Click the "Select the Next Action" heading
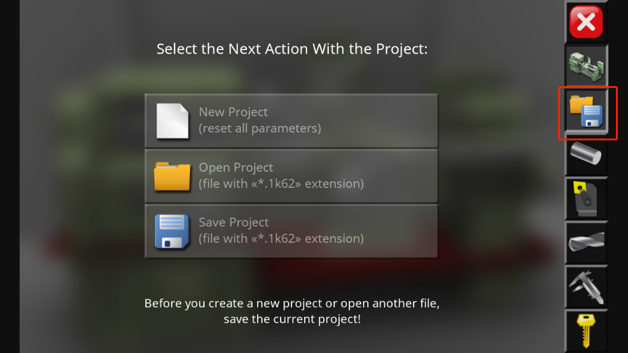Screen dimensions: 628x353 coord(291,49)
